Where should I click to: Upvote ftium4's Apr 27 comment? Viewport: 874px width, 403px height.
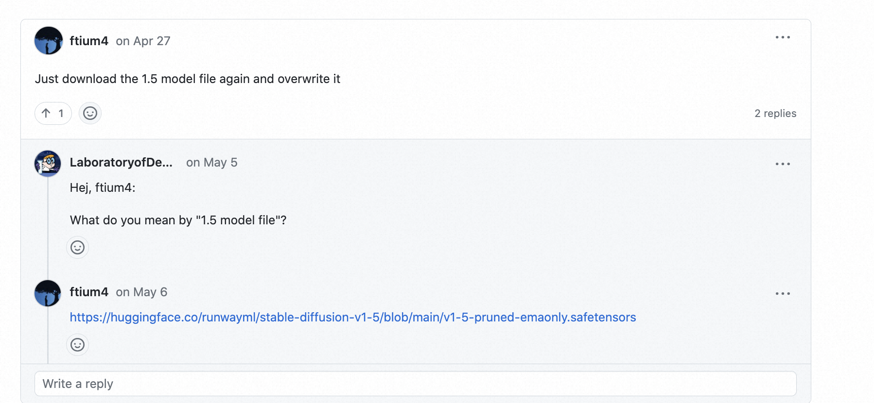click(x=53, y=114)
